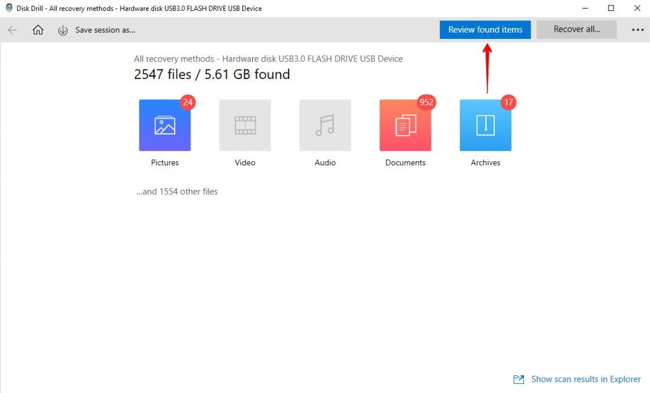Image resolution: width=650 pixels, height=393 pixels.
Task: Open the three-dot overflow menu
Action: (637, 29)
